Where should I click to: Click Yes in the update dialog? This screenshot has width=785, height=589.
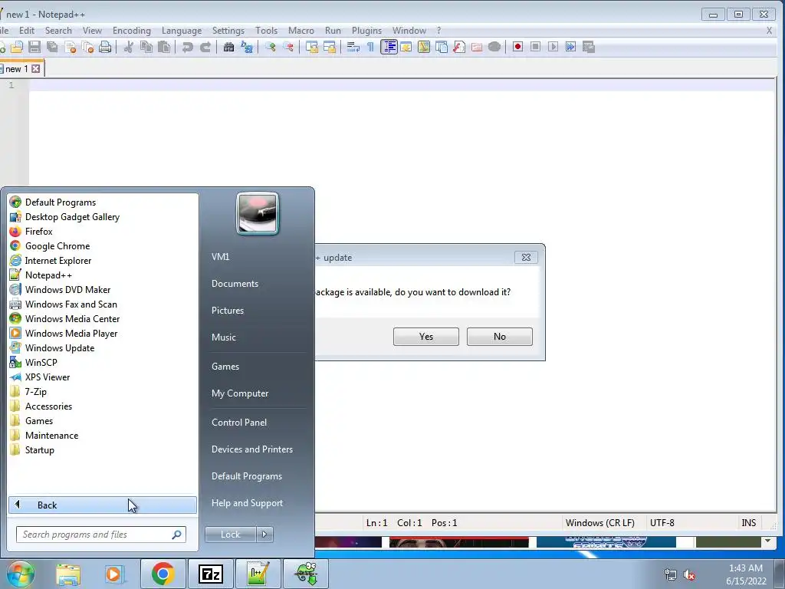426,337
